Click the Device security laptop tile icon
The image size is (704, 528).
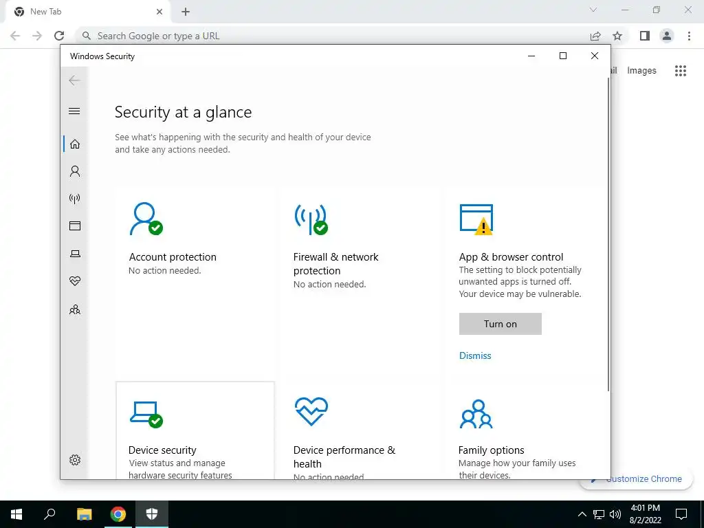pos(146,415)
